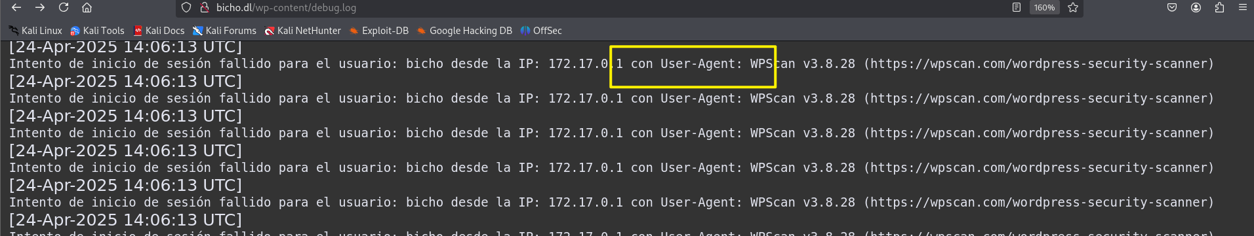Reload the debug.log page
The height and width of the screenshot is (236, 1254).
pos(64,8)
